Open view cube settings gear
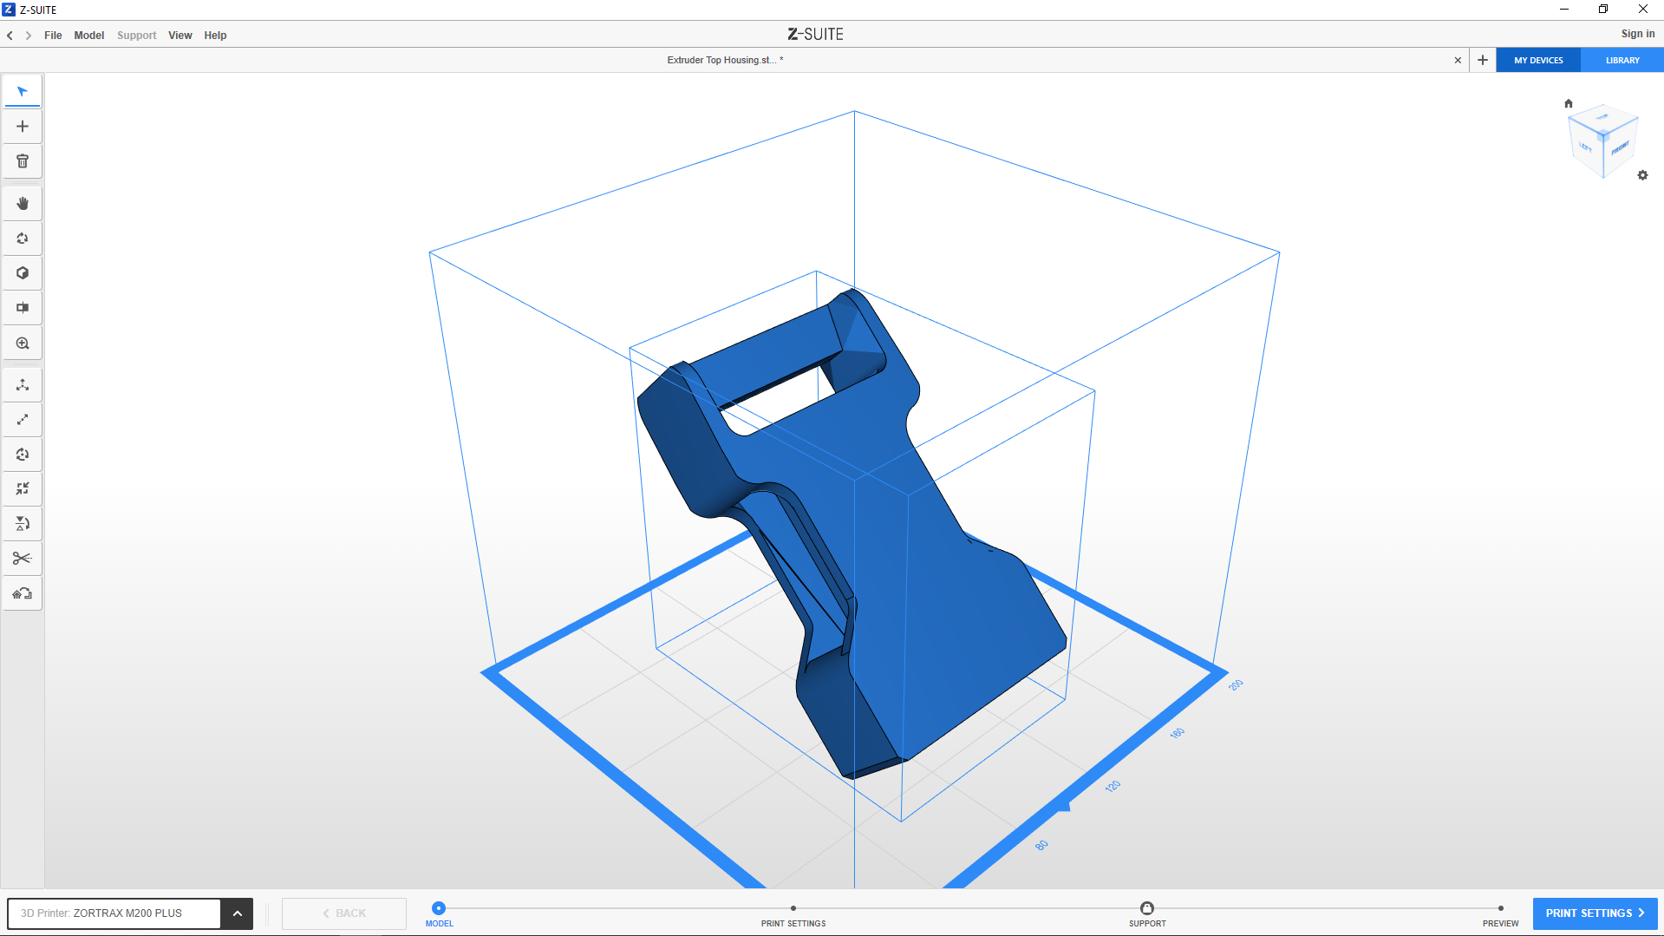The height and width of the screenshot is (936, 1664). click(x=1642, y=175)
